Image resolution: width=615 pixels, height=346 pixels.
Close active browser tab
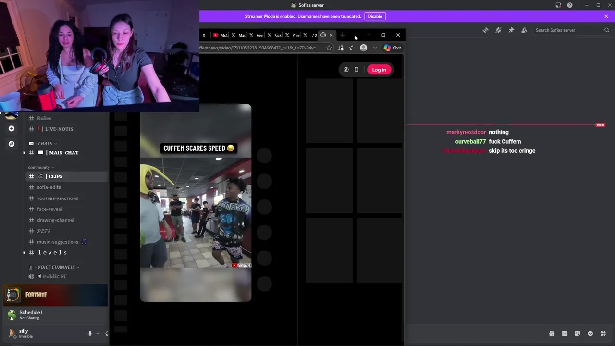click(x=331, y=35)
